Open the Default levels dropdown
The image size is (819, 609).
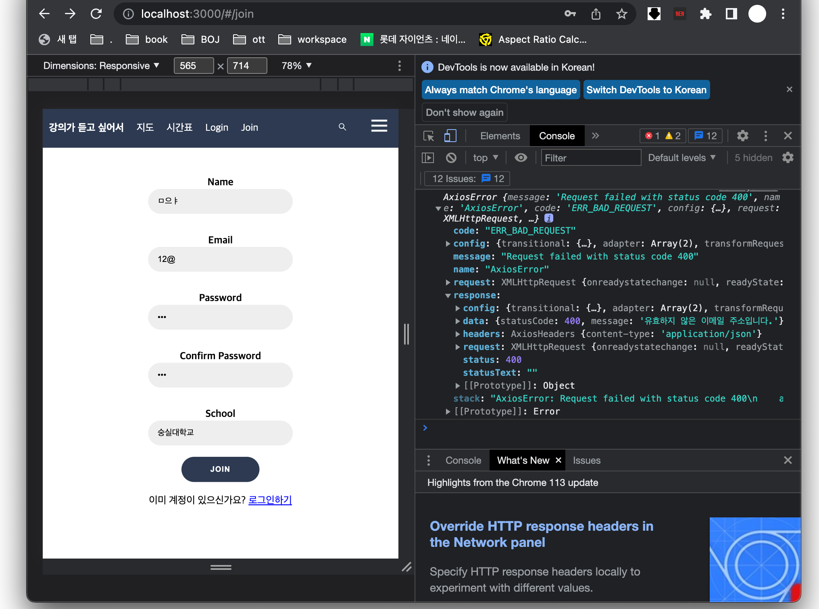681,158
